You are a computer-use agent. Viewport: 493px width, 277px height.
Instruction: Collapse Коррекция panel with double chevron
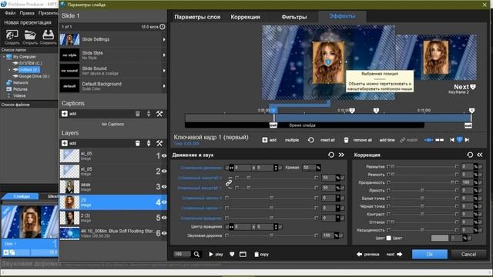pyautogui.click(x=480, y=155)
